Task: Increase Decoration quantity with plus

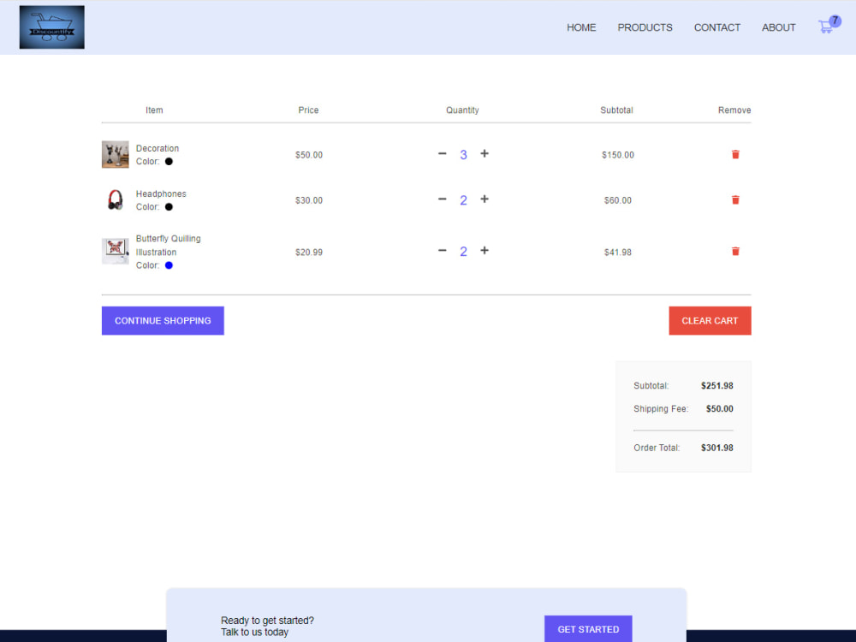Action: pyautogui.click(x=484, y=153)
